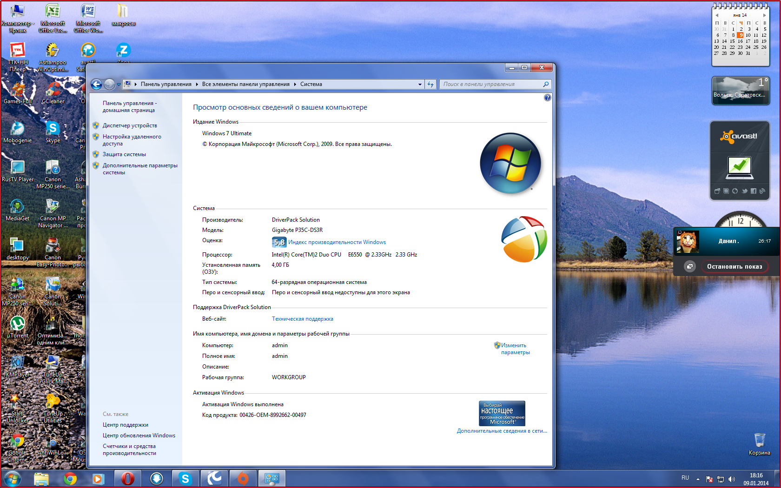Open 'Техническая поддержка' website link
Screen dimensions: 781x488
303,319
